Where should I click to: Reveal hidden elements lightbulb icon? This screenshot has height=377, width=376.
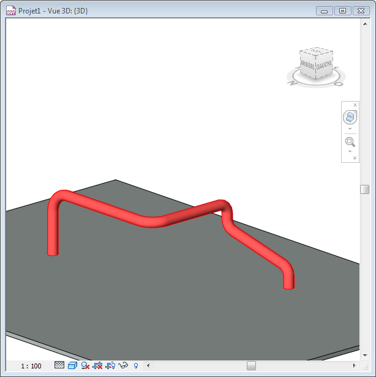(x=136, y=366)
